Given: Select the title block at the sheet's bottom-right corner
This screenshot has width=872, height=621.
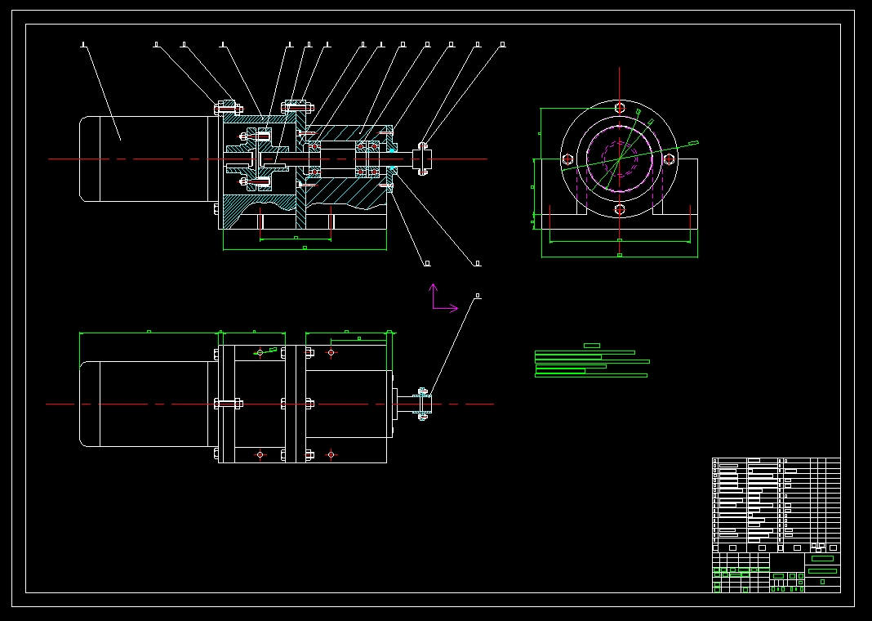Looking at the screenshot, I should point(776,572).
